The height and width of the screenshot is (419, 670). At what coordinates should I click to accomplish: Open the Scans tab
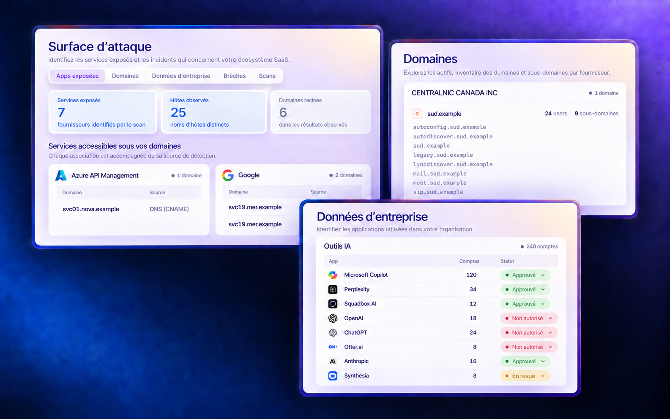click(x=267, y=76)
